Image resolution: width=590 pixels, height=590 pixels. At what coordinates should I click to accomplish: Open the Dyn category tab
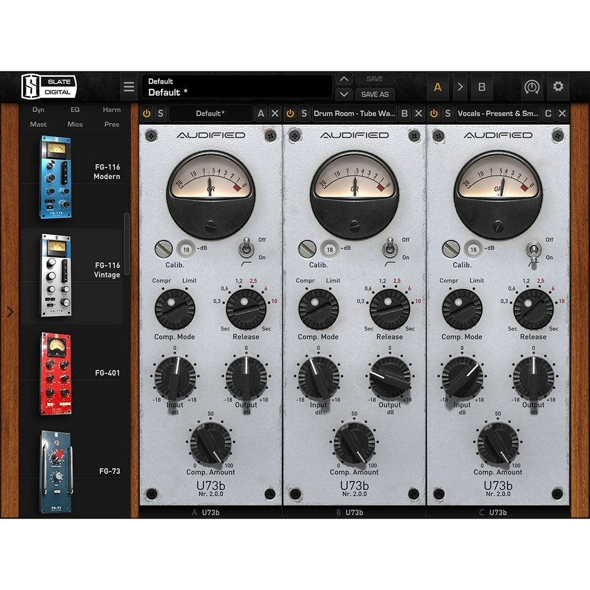click(x=38, y=110)
